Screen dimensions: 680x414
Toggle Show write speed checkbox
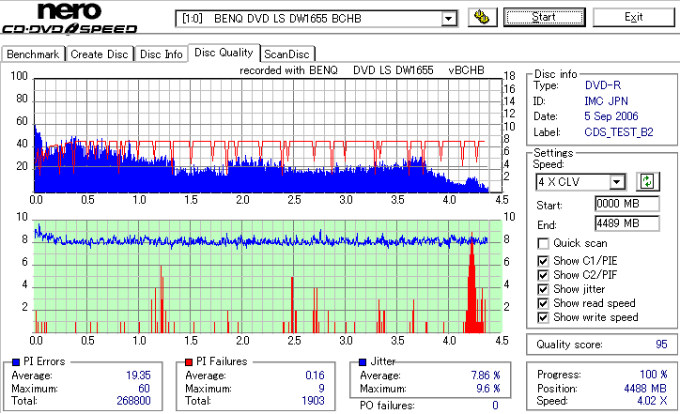coord(543,317)
